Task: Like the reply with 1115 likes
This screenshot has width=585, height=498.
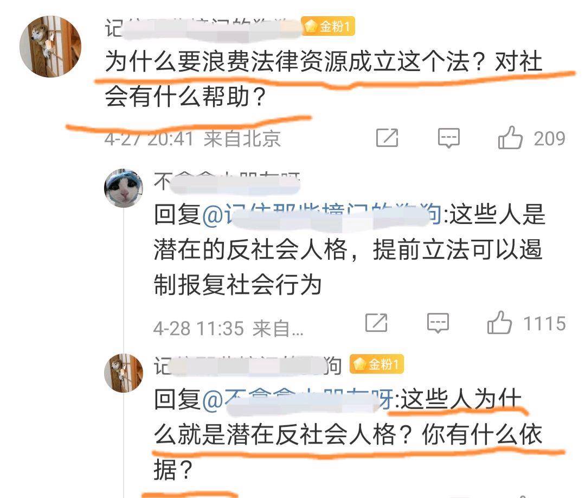Action: pos(499,323)
